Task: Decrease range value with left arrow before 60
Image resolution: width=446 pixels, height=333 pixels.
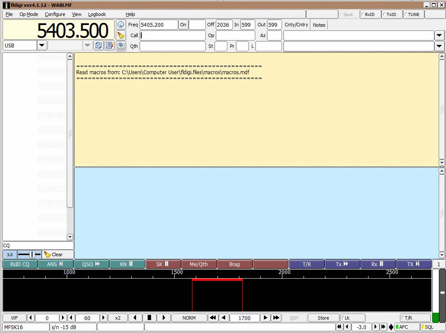Action: [71, 317]
